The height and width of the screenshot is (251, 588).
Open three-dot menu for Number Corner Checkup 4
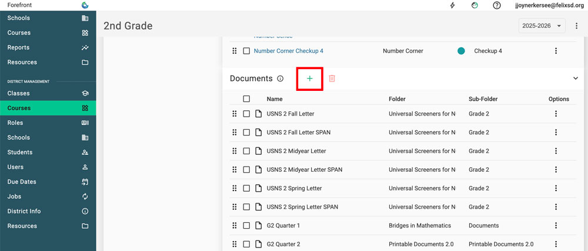click(x=556, y=51)
